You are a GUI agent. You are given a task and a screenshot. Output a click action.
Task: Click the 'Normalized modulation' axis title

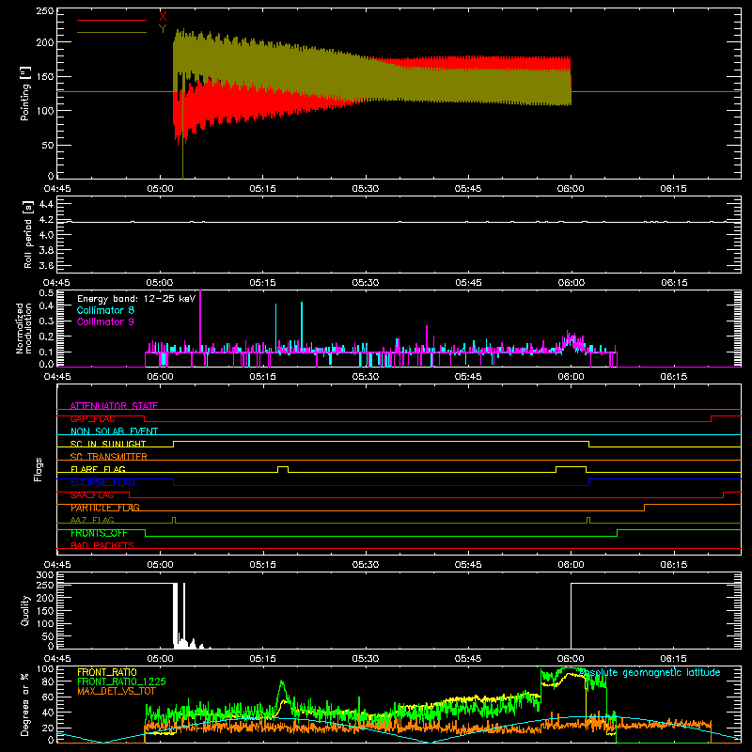(x=24, y=328)
